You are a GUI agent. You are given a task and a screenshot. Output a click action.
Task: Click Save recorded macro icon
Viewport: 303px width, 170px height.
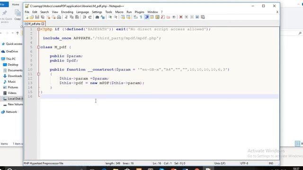[203, 17]
